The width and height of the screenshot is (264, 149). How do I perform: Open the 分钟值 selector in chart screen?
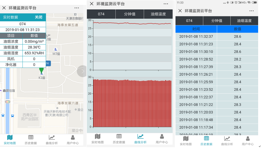(x=130, y=14)
